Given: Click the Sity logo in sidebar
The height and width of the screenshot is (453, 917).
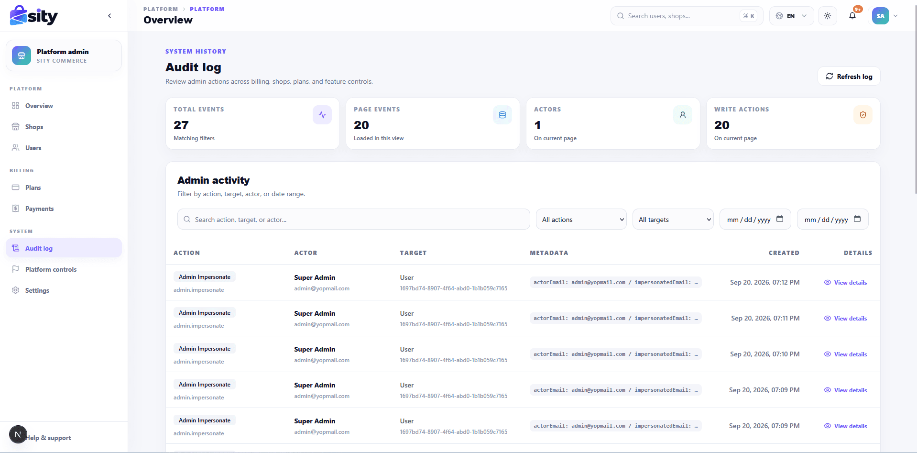Looking at the screenshot, I should (33, 16).
